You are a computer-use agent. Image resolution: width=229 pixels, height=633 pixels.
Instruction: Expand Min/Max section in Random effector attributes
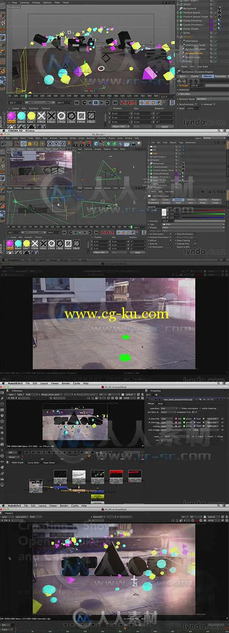(202, 94)
